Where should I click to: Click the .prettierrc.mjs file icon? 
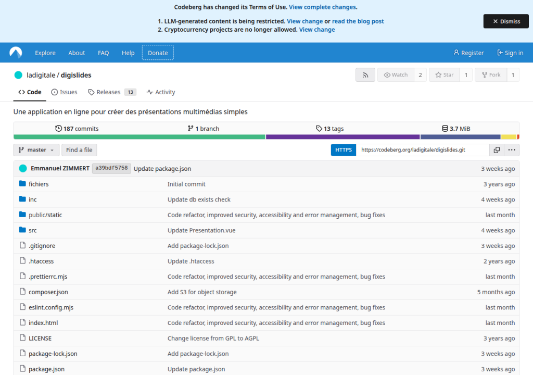22,276
